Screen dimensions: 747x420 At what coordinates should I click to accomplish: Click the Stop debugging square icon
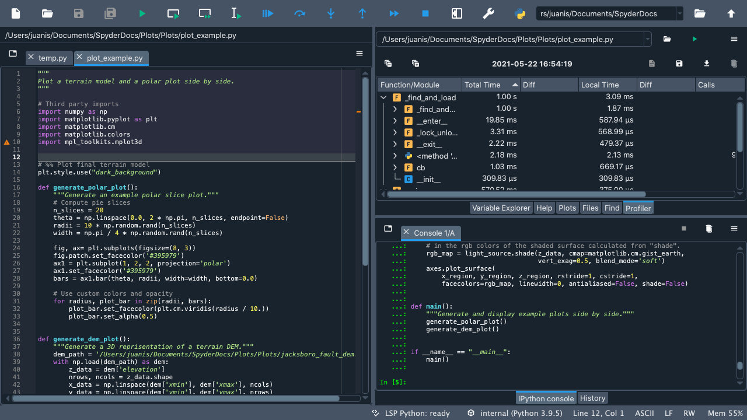(425, 13)
